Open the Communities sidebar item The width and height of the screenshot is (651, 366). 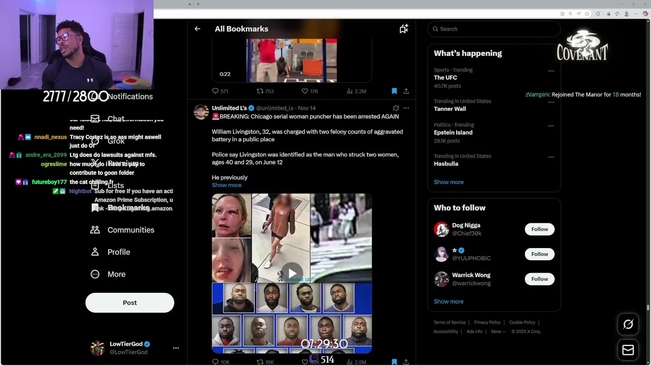click(122, 230)
